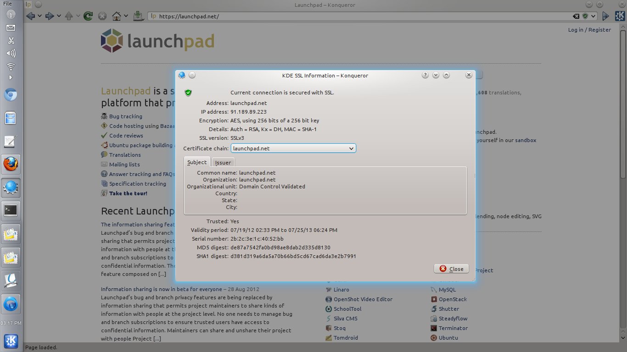Open the forward history dropdown arrow
This screenshot has width=627, height=352.
point(59,16)
